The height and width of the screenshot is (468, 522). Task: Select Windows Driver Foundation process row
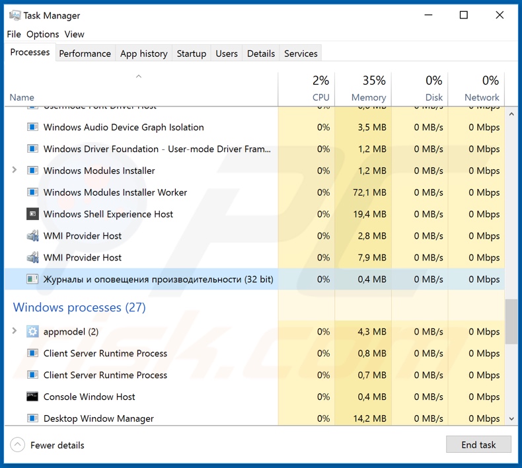(254, 149)
